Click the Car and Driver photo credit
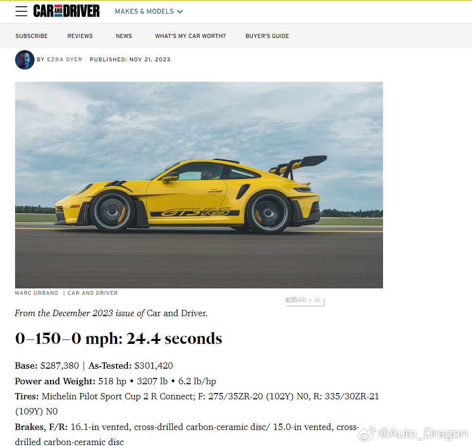The height and width of the screenshot is (446, 472). (x=93, y=293)
